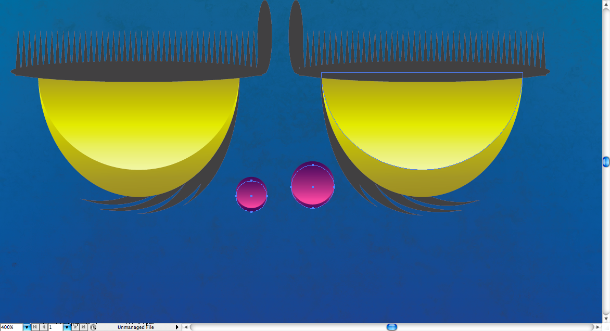Image resolution: width=610 pixels, height=331 pixels.
Task: Click the vertical scrollbar thumb
Action: [606, 162]
